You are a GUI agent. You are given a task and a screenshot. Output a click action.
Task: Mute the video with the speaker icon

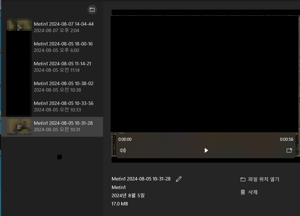pyautogui.click(x=123, y=150)
